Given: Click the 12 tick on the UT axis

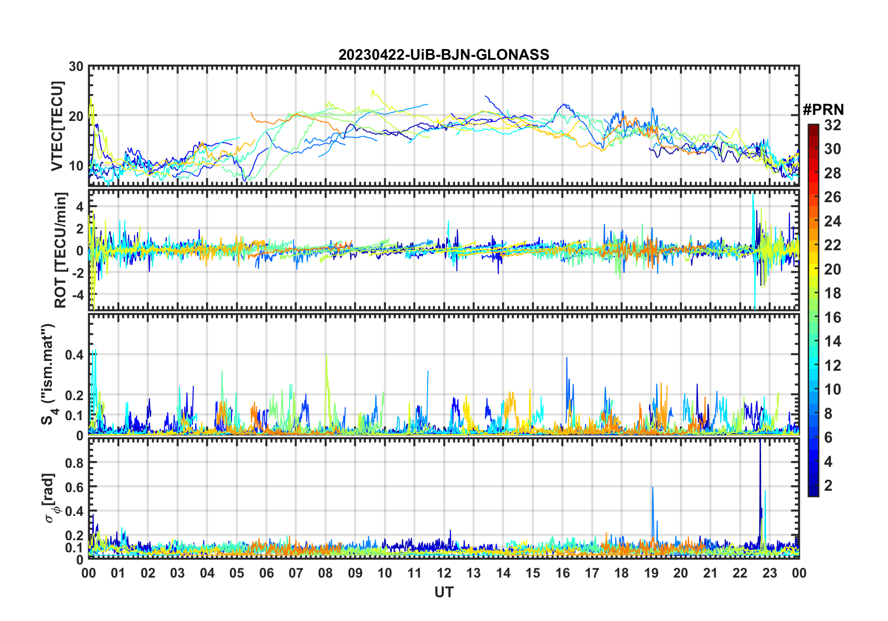Looking at the screenshot, I should coord(444,573).
